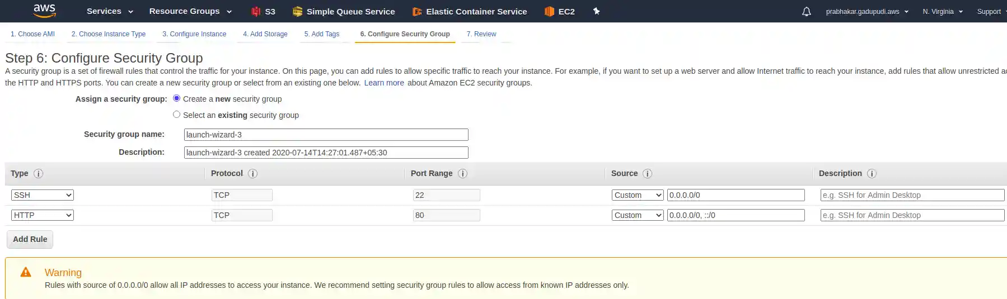Go to the 7. Review tab
This screenshot has height=299, width=1007.
click(x=481, y=34)
